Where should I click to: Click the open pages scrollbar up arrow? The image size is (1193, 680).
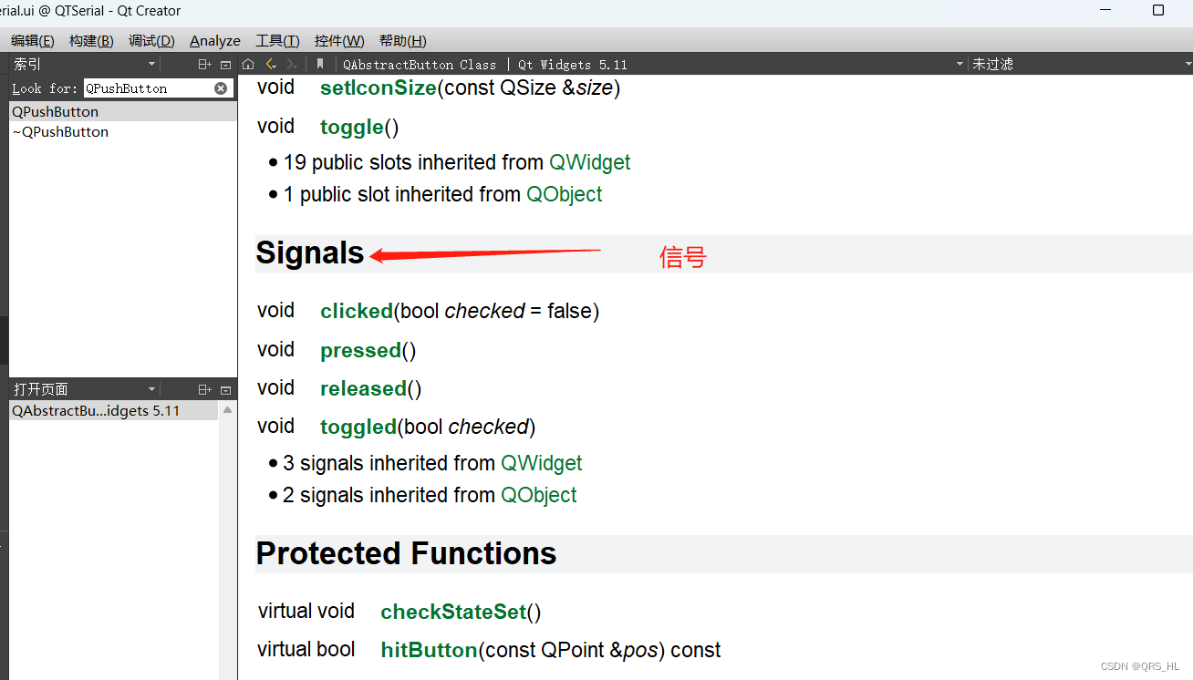pos(227,410)
